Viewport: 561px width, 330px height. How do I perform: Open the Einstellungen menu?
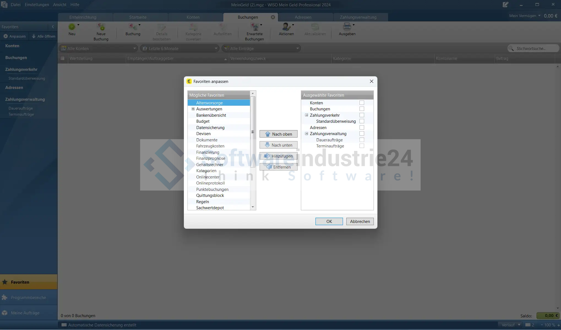37,5
